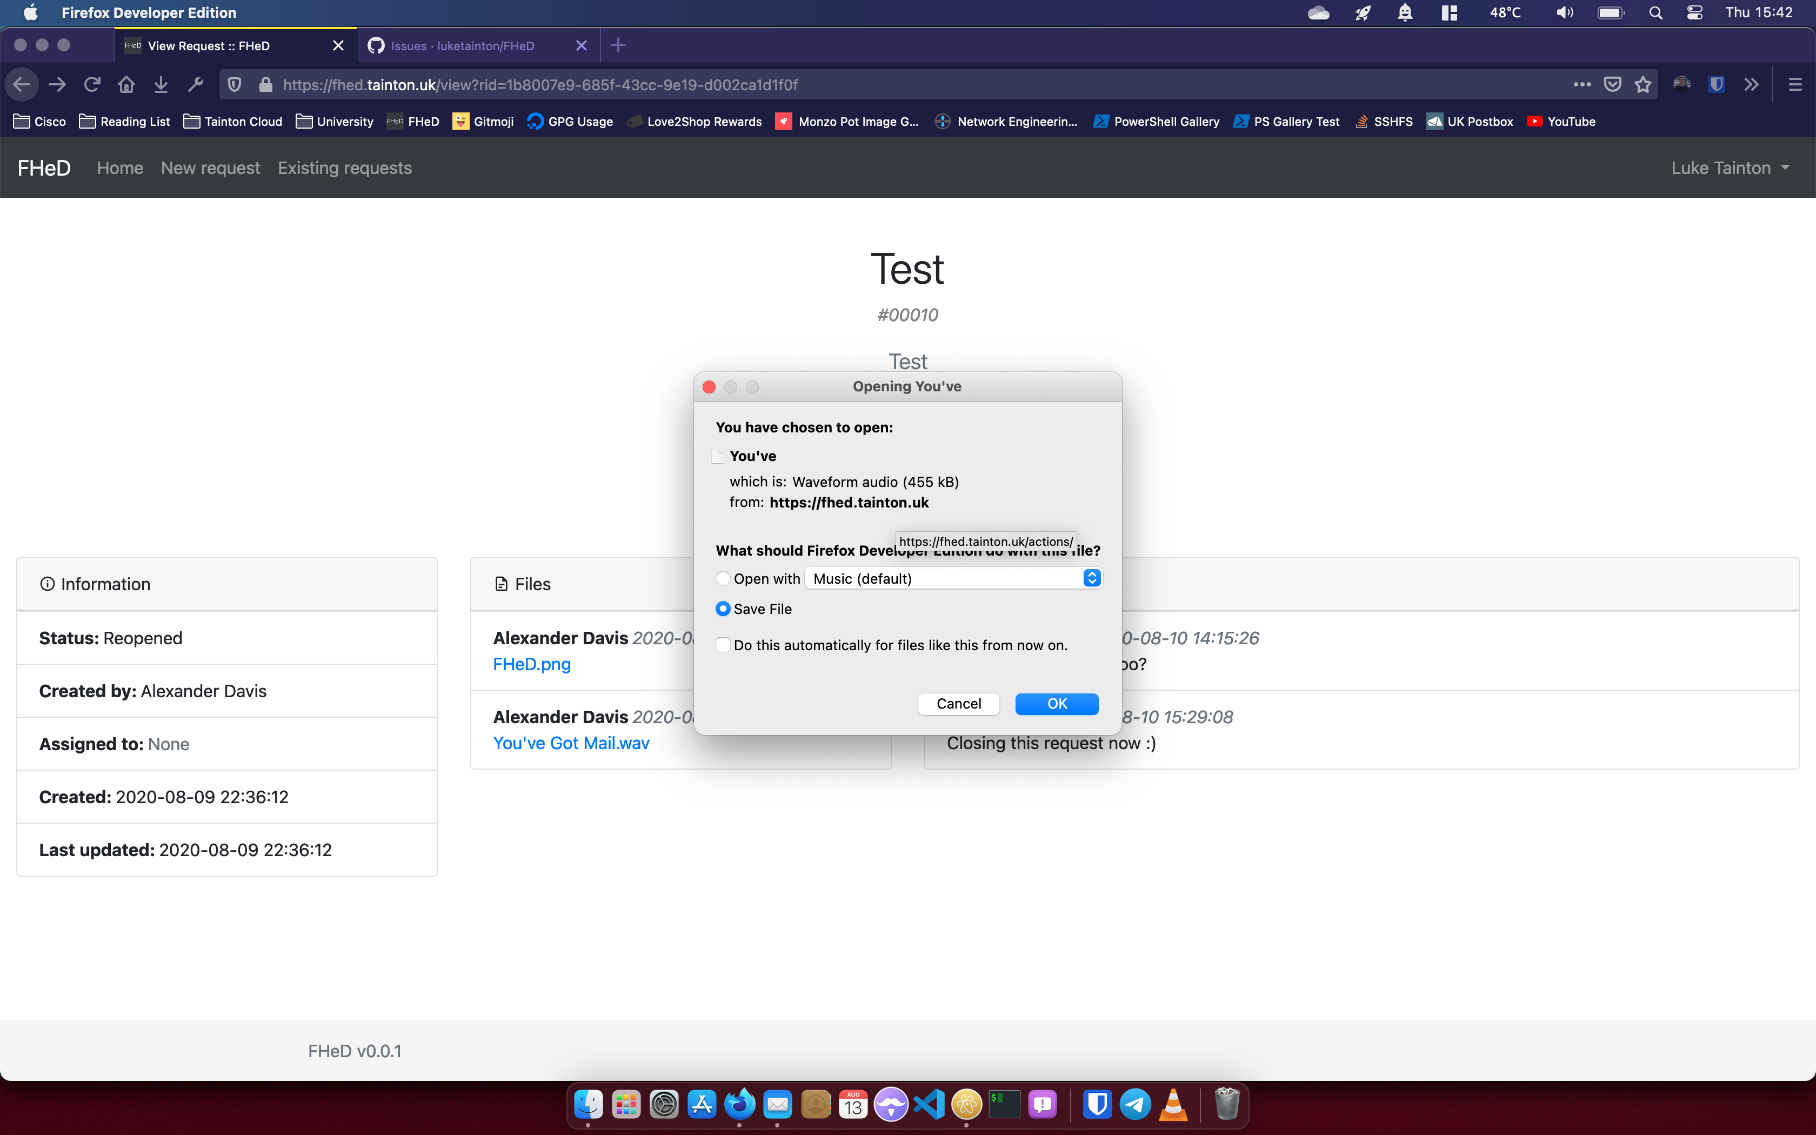
Task: Show more toolbar items with chevron
Action: [1752, 85]
